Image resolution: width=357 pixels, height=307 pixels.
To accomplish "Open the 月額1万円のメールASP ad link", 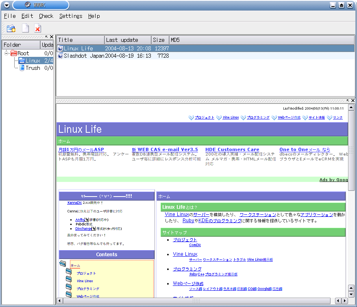I will pyautogui.click(x=81, y=149).
